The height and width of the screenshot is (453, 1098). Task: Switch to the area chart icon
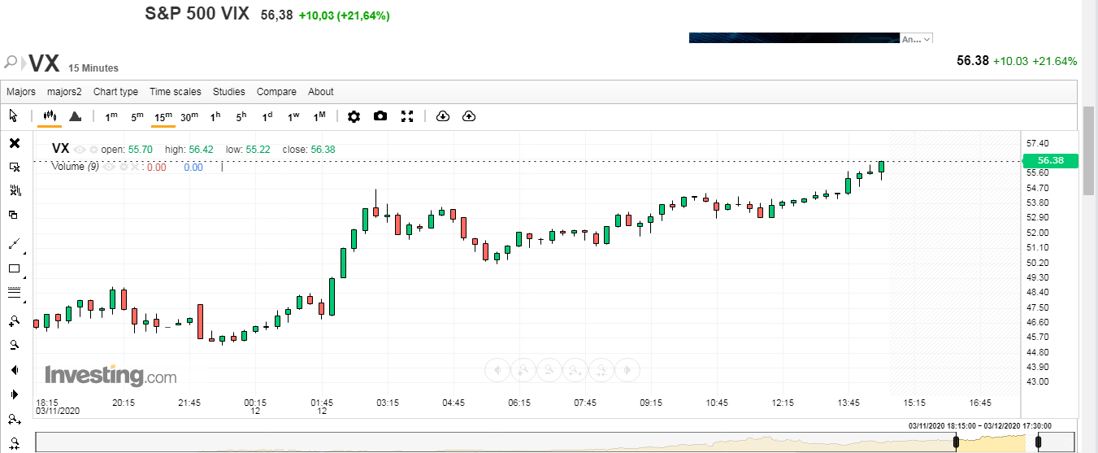pos(76,116)
